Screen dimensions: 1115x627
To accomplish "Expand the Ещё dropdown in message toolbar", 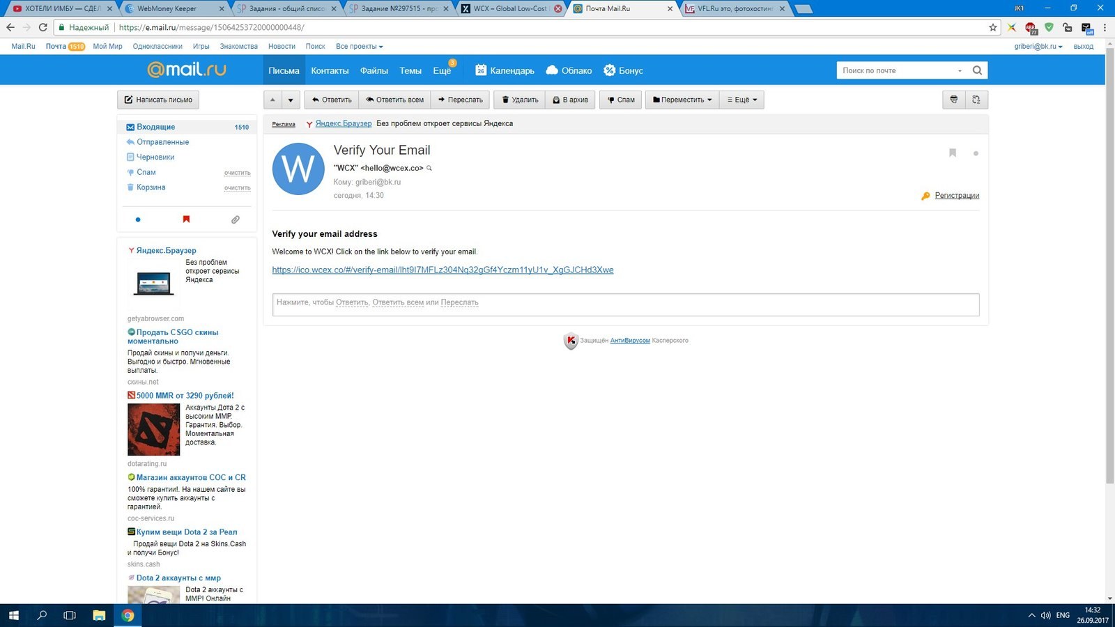I will pyautogui.click(x=742, y=100).
